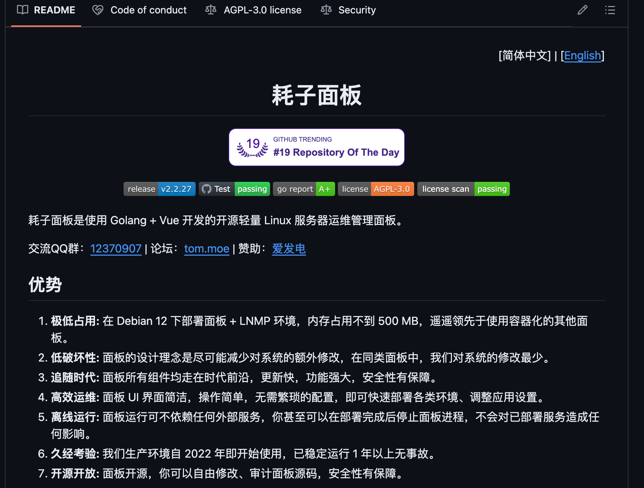Click the scales icon beside Security
Viewport: 644px width, 488px height.
pyautogui.click(x=326, y=10)
